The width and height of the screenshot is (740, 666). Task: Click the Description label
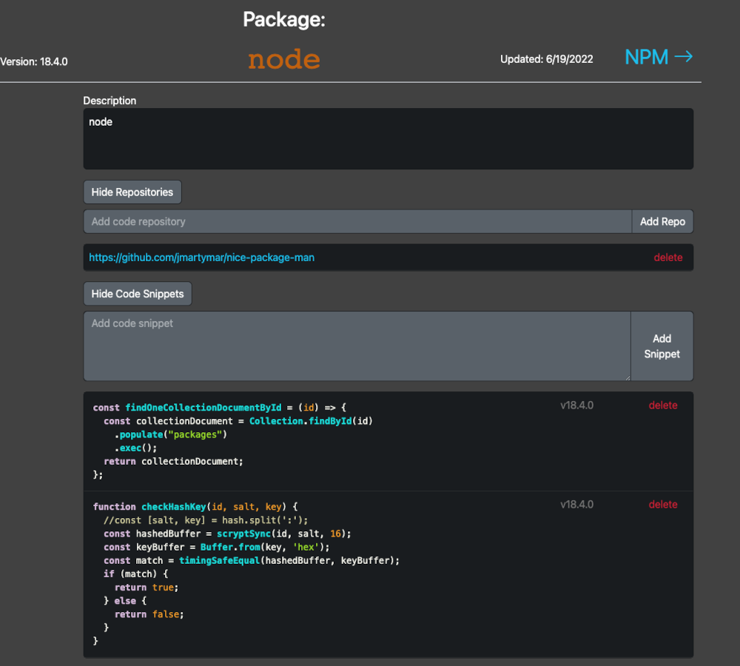(x=110, y=101)
